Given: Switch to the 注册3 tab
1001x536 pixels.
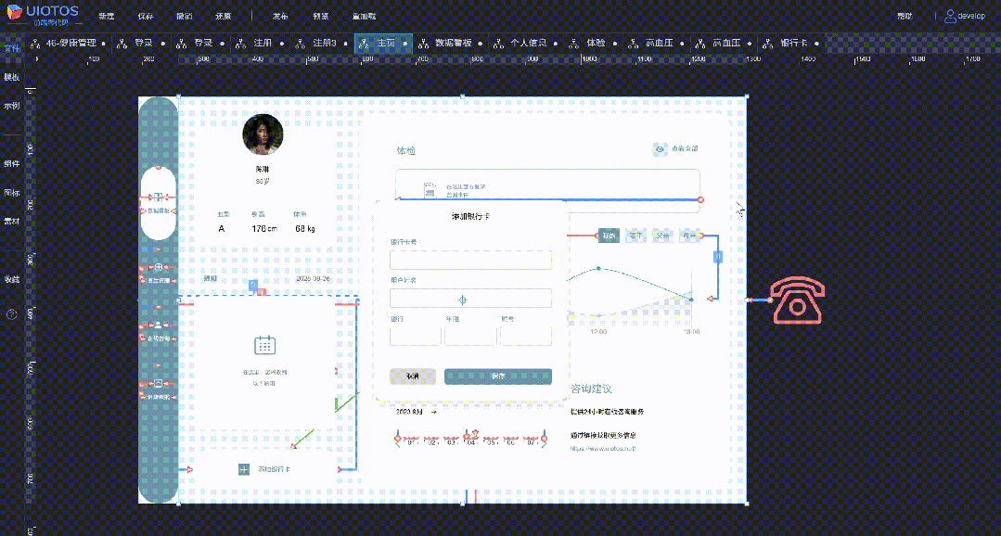Looking at the screenshot, I should (325, 44).
